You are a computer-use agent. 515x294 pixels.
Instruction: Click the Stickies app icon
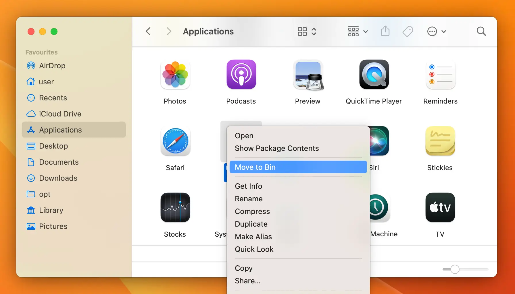pyautogui.click(x=440, y=141)
